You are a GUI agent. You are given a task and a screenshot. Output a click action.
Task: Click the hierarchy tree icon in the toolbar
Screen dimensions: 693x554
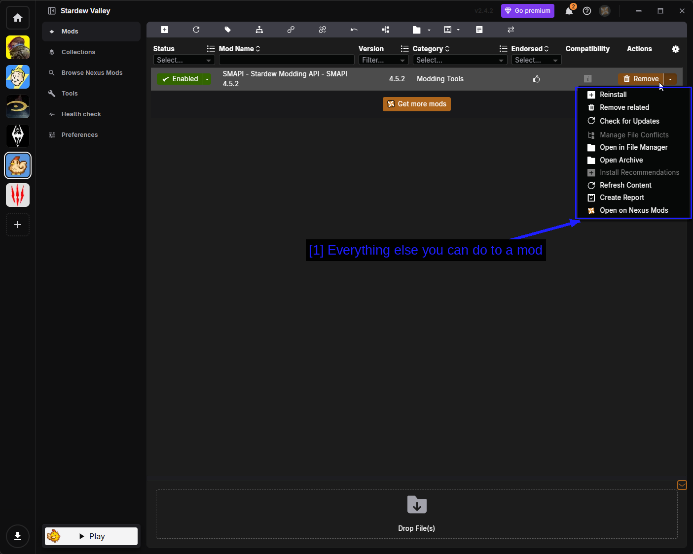point(259,30)
